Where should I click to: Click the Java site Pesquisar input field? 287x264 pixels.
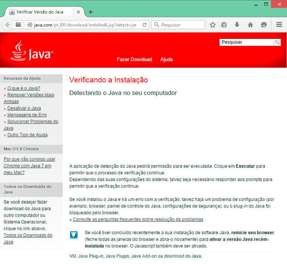[246, 42]
